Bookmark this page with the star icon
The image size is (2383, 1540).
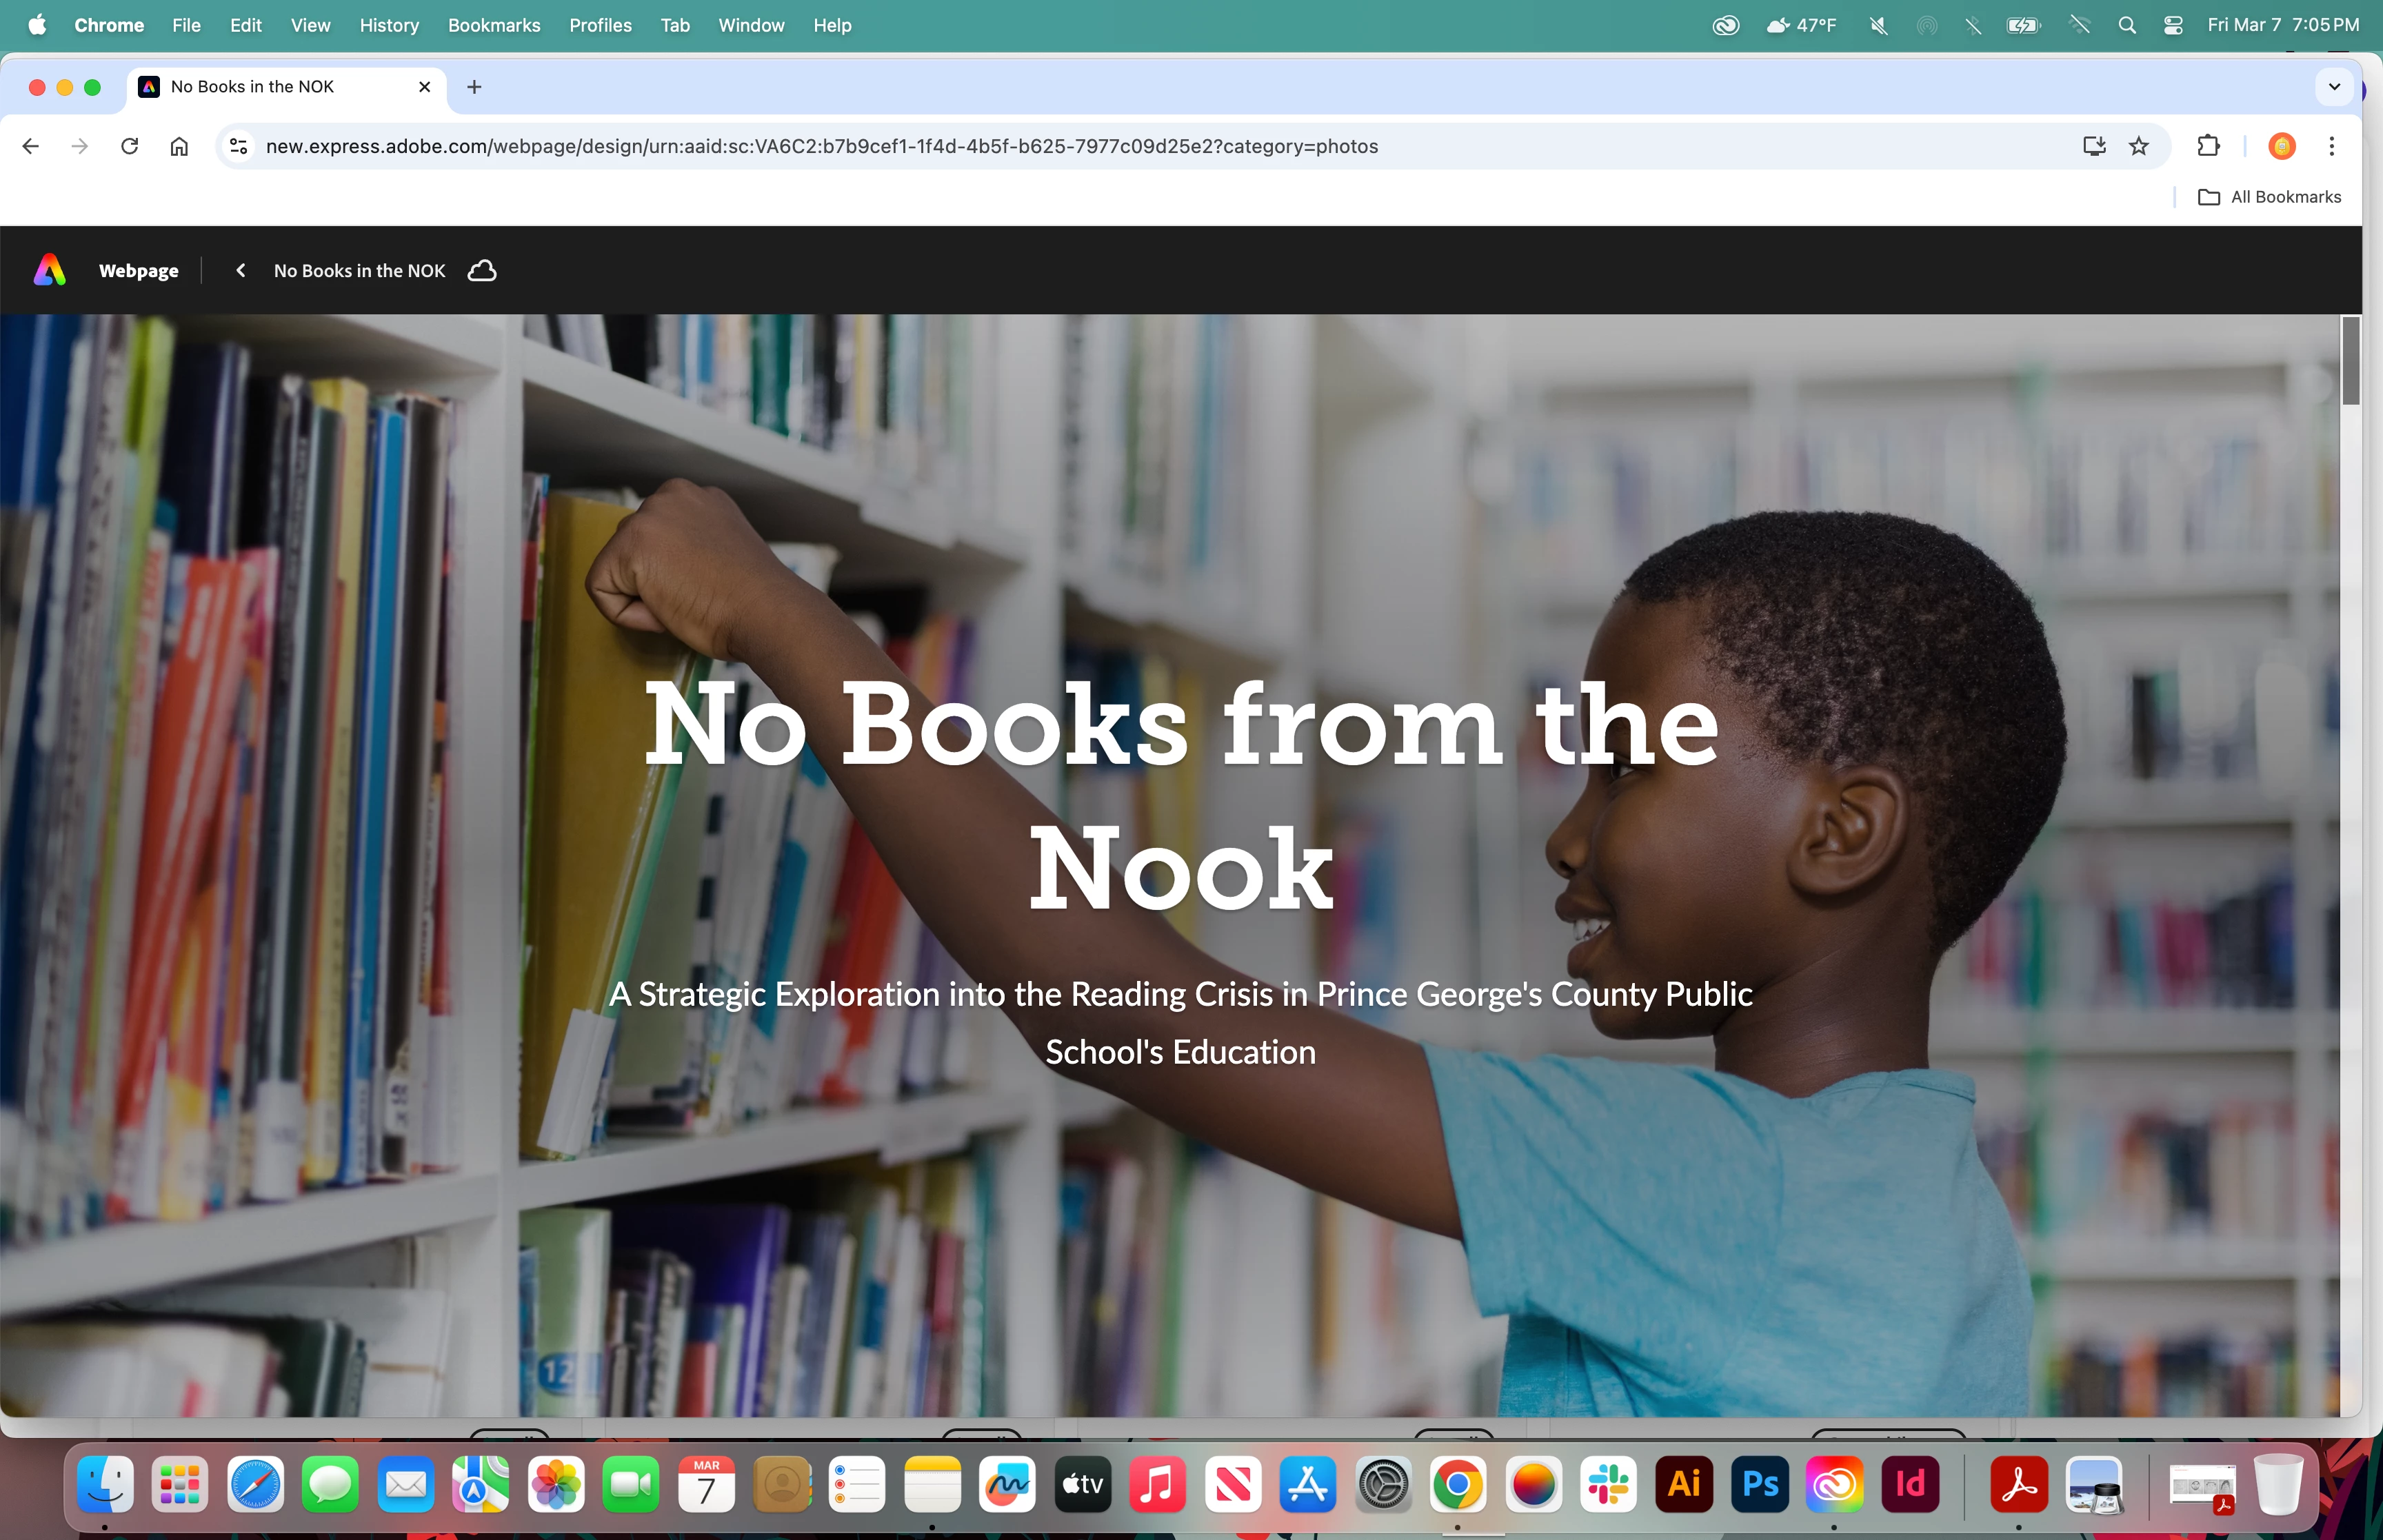[2138, 146]
